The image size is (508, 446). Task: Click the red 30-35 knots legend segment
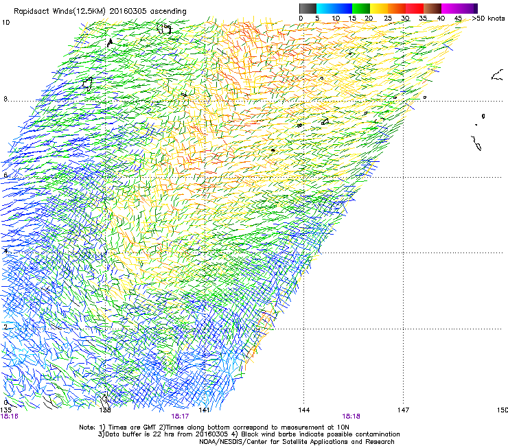coord(415,8)
